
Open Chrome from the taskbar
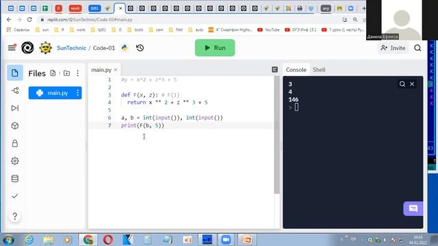88,240
